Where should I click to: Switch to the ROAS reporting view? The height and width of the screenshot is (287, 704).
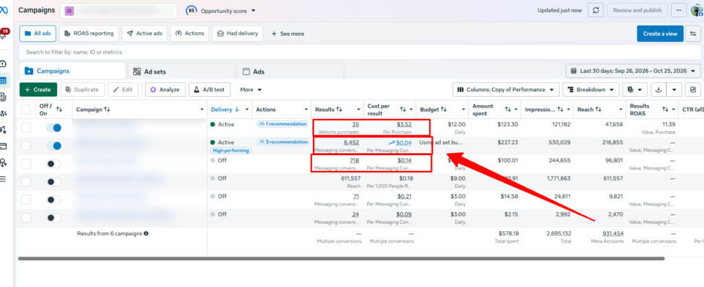[x=89, y=34]
